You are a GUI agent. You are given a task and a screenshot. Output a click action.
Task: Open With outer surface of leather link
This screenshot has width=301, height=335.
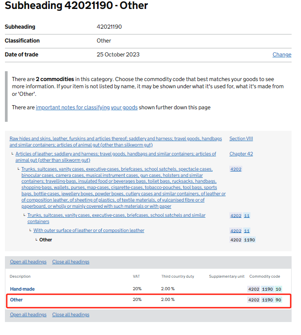coord(89,231)
